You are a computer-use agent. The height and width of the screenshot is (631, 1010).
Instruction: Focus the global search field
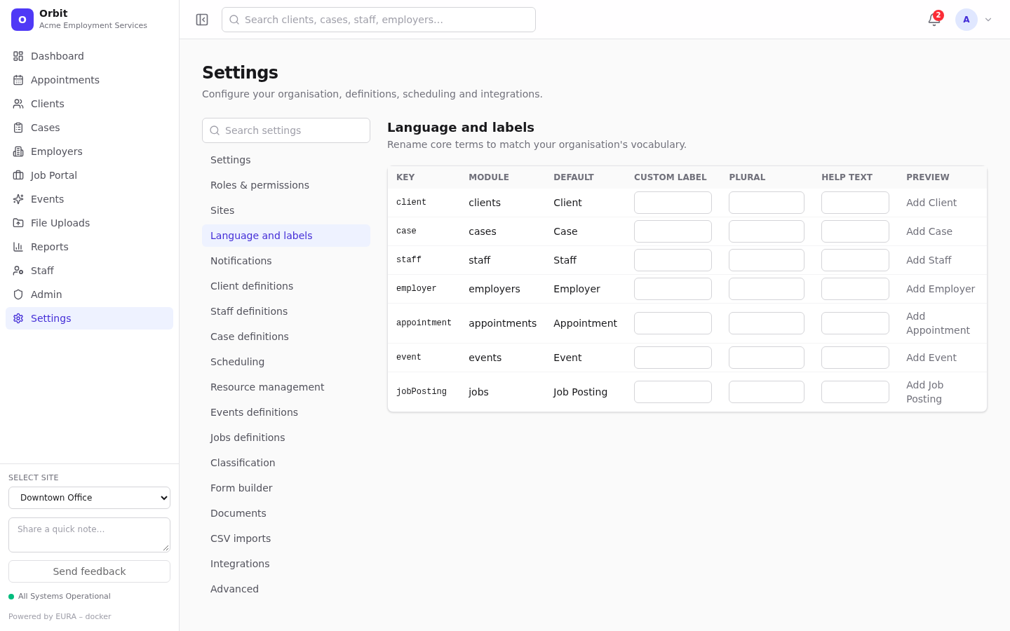tap(379, 20)
